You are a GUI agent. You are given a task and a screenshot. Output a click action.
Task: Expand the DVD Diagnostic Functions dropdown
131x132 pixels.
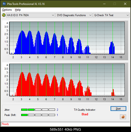click(x=74, y=15)
